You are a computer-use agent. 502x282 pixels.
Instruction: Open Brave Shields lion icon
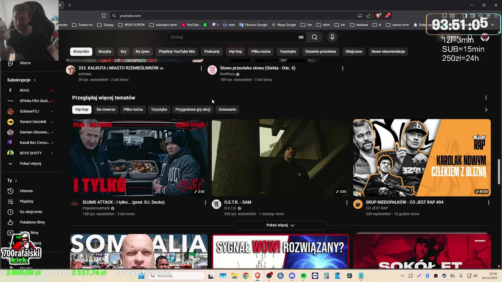click(x=378, y=16)
